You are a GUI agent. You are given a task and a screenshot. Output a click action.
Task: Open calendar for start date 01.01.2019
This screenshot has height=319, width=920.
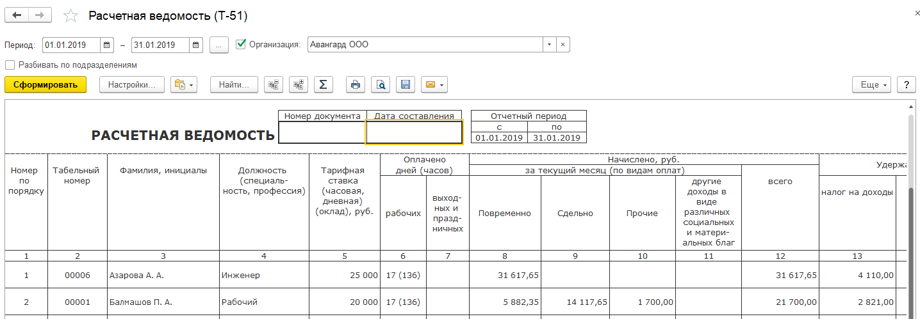click(x=108, y=45)
